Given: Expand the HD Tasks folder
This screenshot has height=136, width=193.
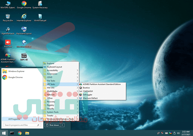Looking at the screenshot, I should point(61,84).
